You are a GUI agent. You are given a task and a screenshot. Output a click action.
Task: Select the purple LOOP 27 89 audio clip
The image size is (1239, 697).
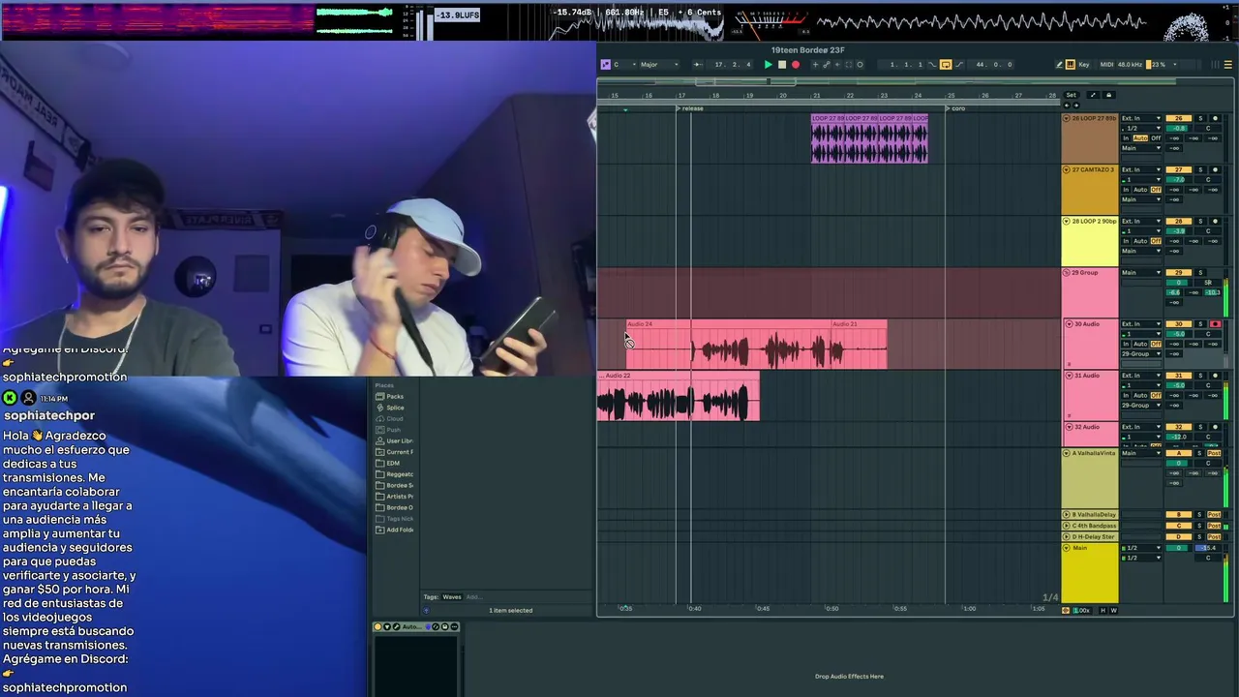(869, 137)
